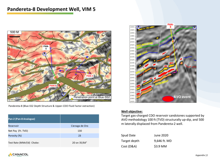Select the Porosity (%) label
The image size is (220, 165).
click(x=15, y=136)
